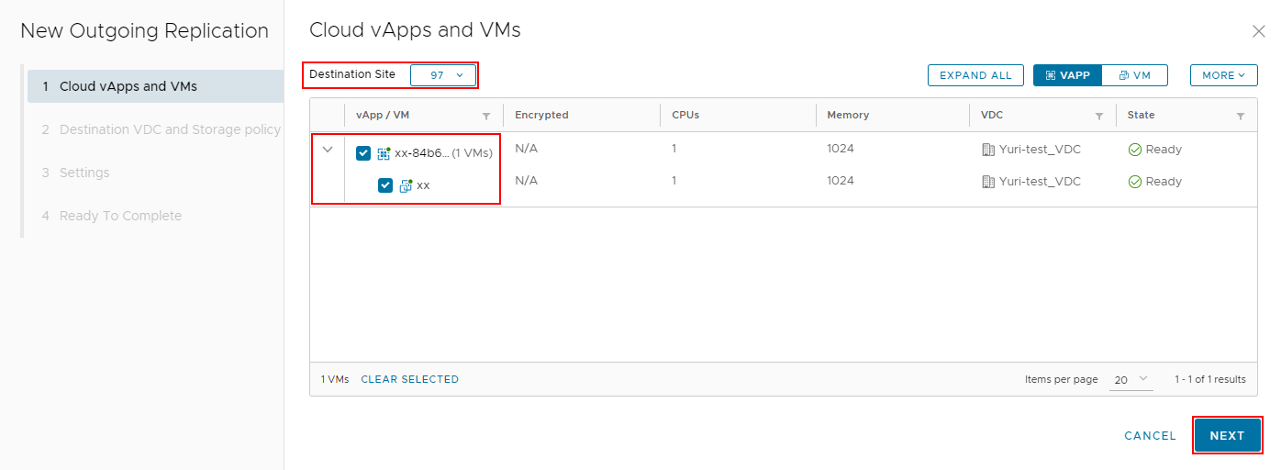Click the State column filter icon
This screenshot has width=1281, height=470.
(x=1241, y=117)
